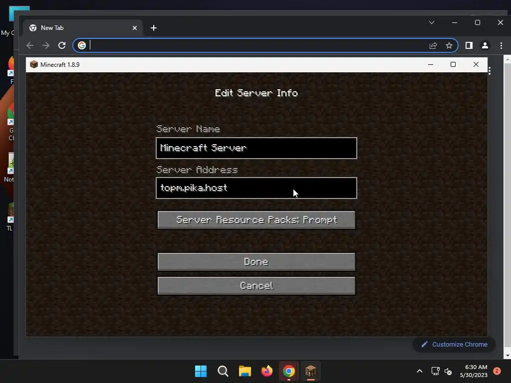Open File Explorer from taskbar
511x383 pixels.
245,371
